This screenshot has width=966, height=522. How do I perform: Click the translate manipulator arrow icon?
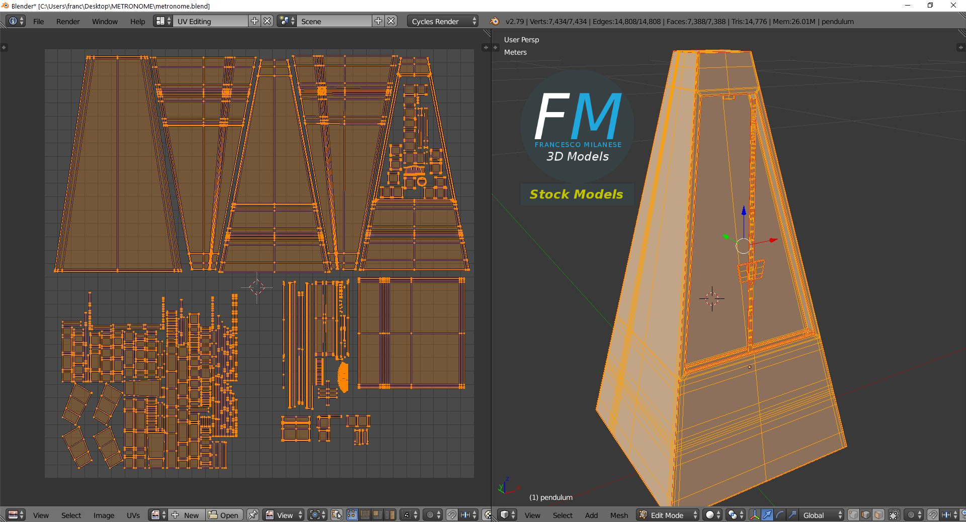pyautogui.click(x=767, y=515)
